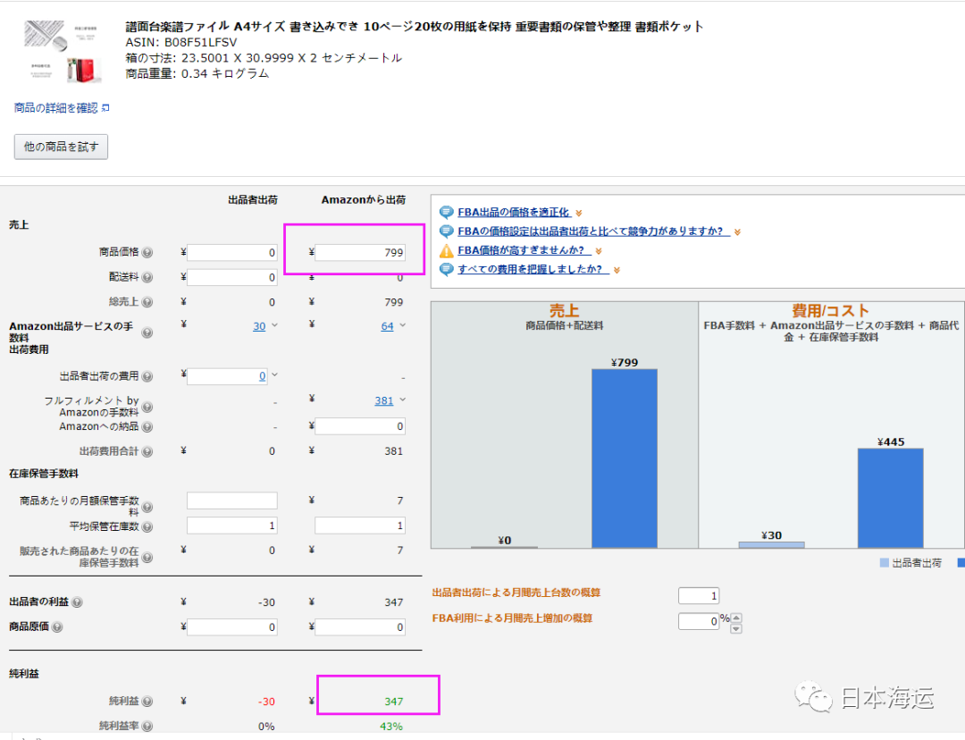Click help icon next to 出品者出荷の費用
Viewport: 965px width, 740px height.
147,377
